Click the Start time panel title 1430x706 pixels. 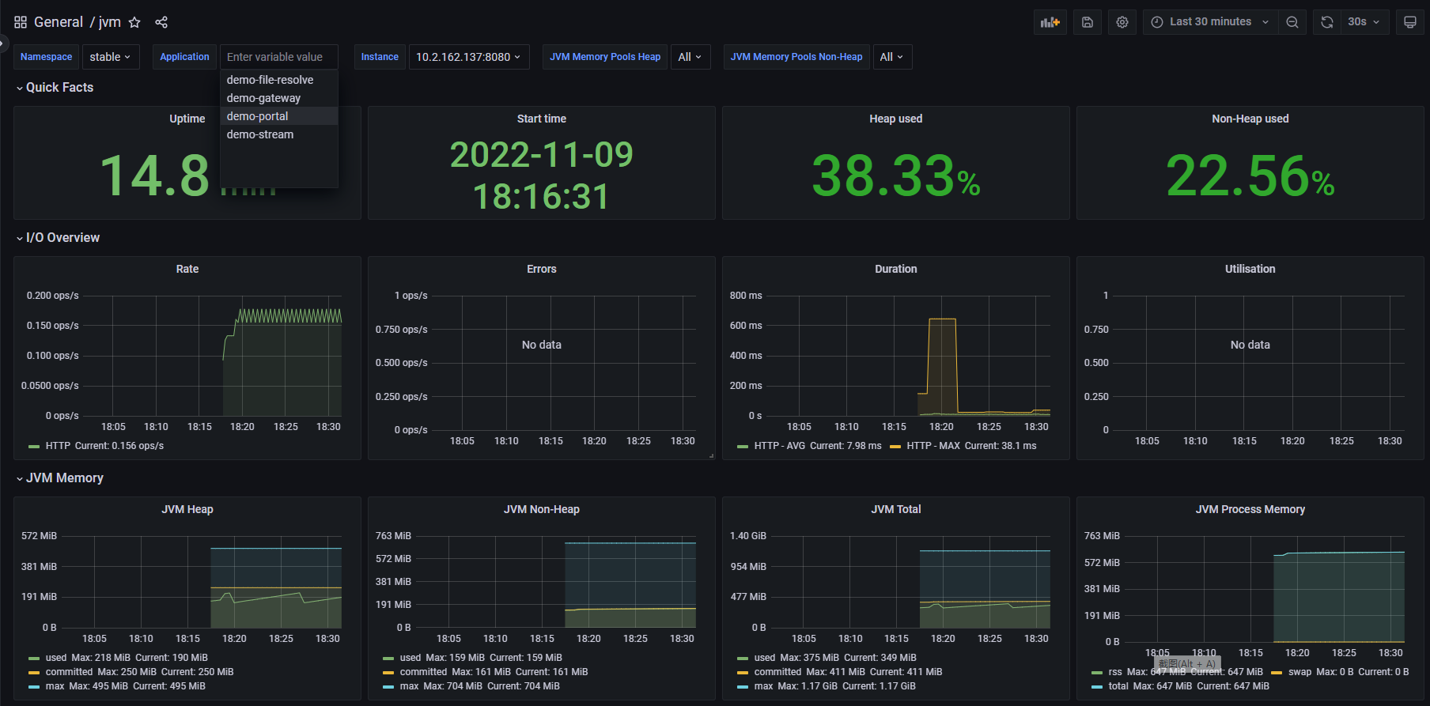[x=542, y=119]
